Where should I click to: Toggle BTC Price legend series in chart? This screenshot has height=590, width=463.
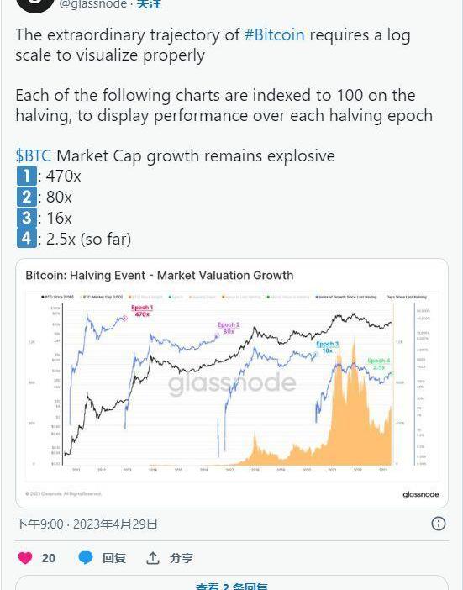(57, 297)
